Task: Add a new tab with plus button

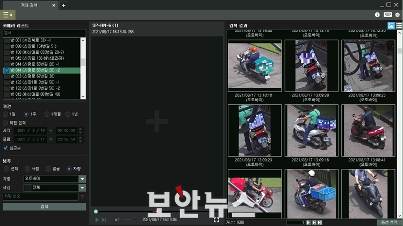Action: click(x=63, y=5)
